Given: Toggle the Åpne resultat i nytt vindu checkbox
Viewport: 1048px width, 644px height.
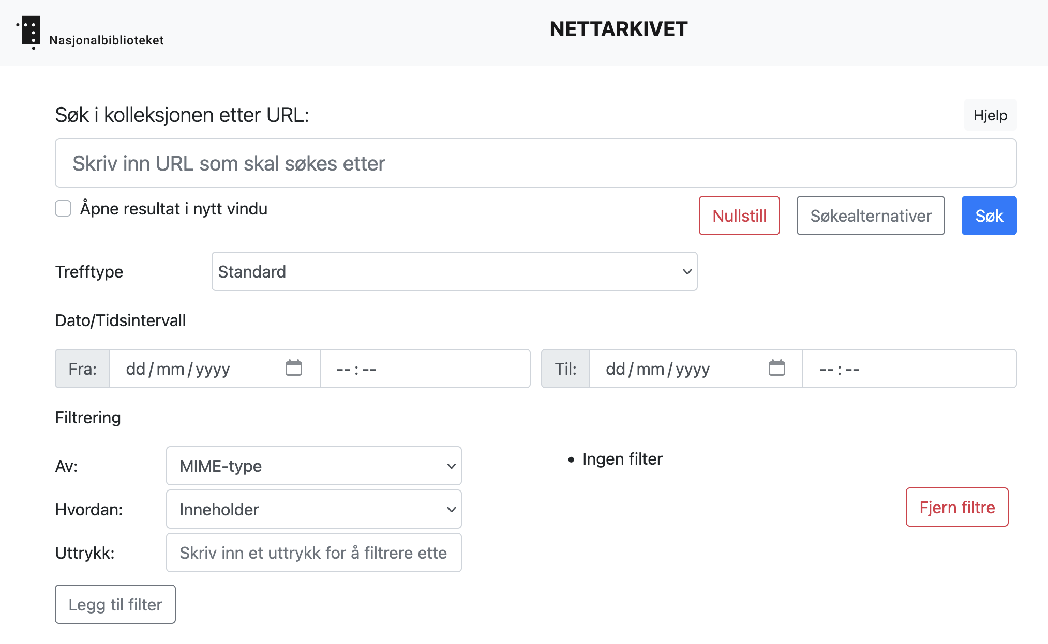Looking at the screenshot, I should click(63, 209).
